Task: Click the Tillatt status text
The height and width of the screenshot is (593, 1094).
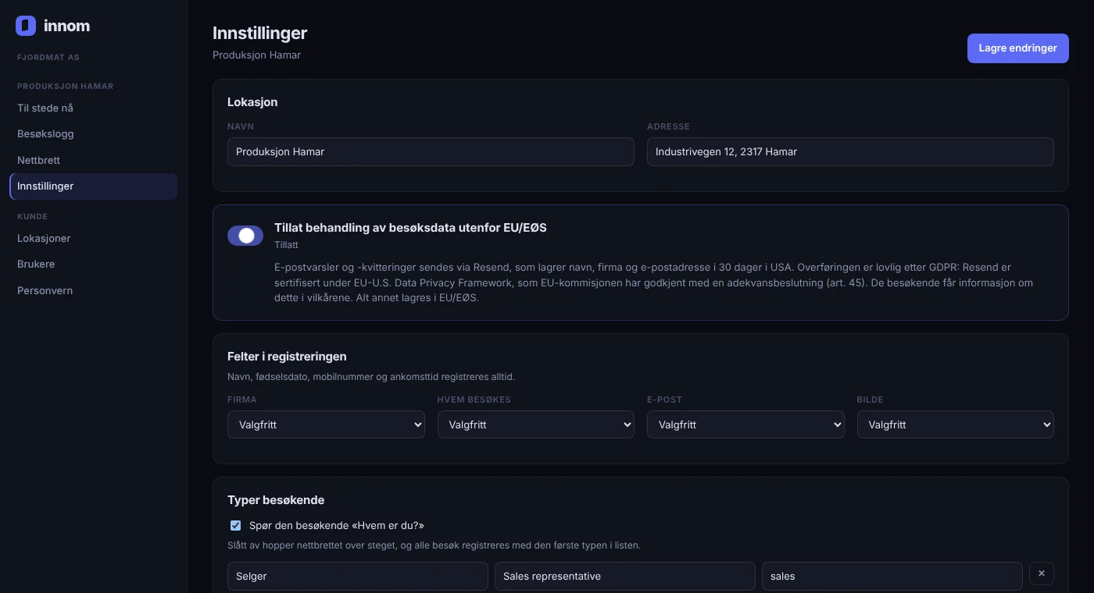Action: [286, 245]
